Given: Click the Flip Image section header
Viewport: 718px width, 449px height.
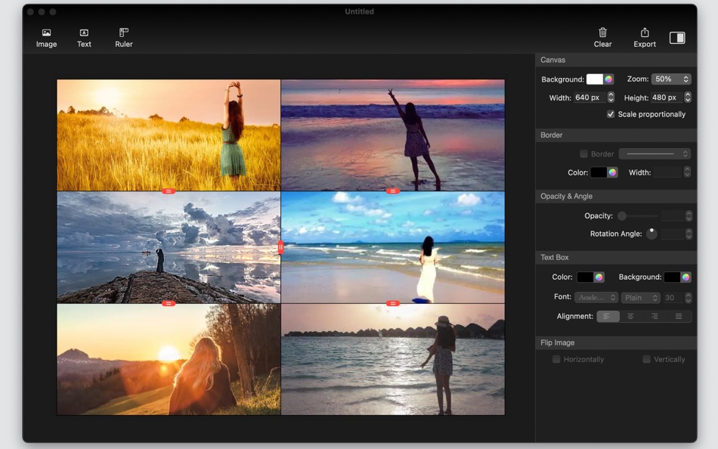Looking at the screenshot, I should [616, 342].
